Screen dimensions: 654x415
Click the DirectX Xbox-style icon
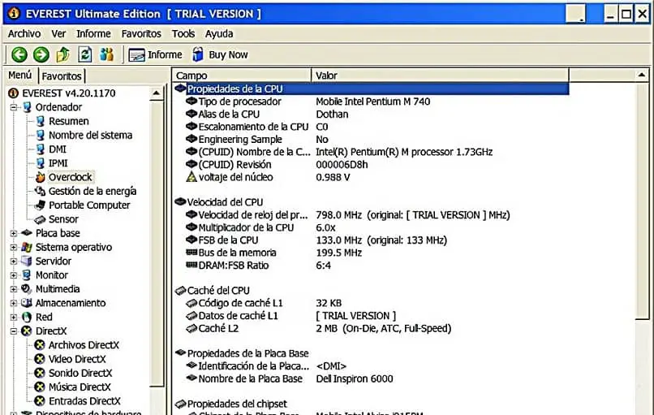[27, 331]
